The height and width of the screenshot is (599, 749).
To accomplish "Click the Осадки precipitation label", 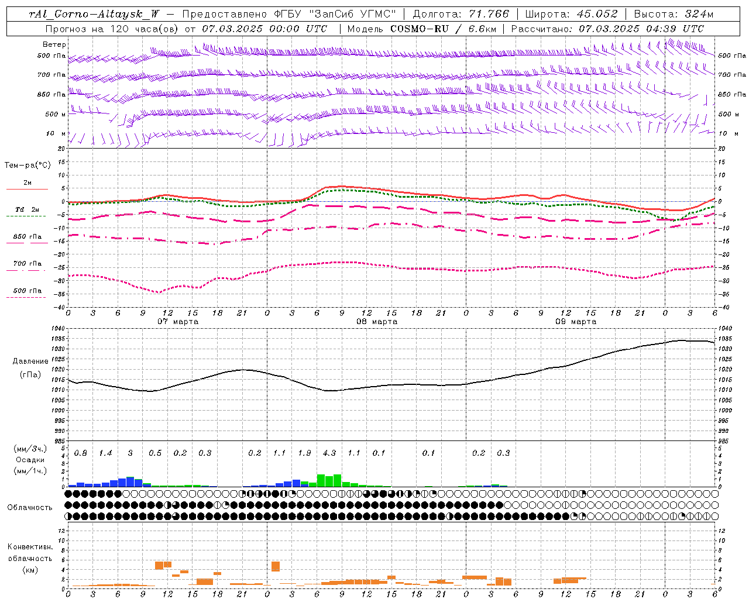I will click(x=30, y=460).
